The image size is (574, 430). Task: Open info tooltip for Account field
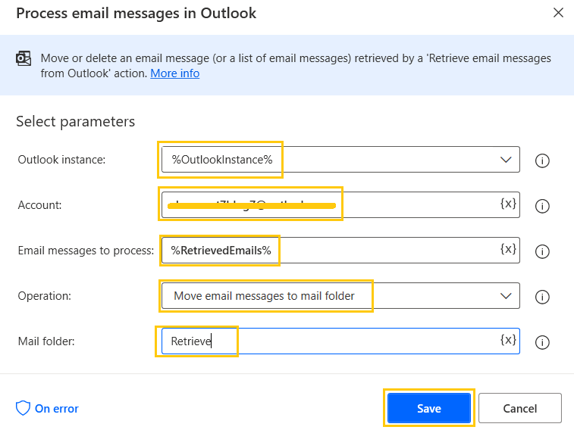point(542,206)
